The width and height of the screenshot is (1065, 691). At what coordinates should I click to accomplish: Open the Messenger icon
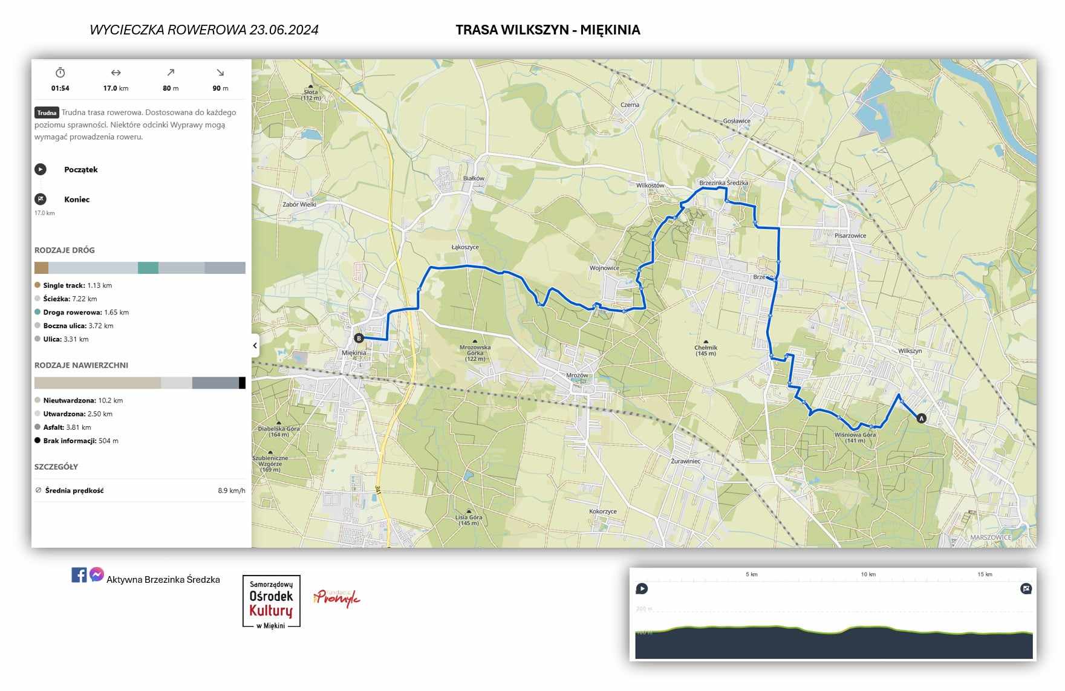pos(97,574)
